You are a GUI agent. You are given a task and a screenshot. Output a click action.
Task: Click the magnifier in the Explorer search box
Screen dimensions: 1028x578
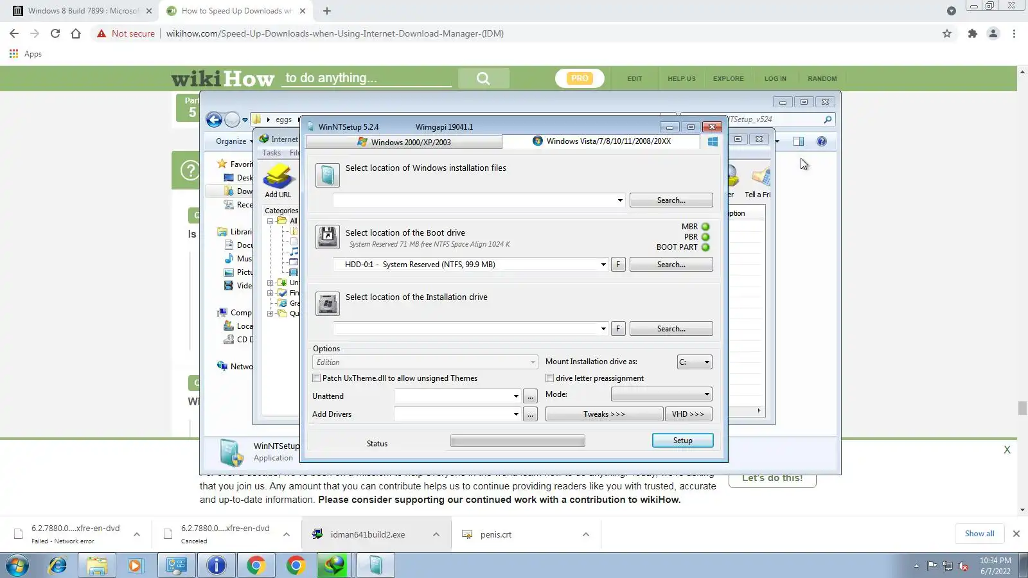(828, 119)
